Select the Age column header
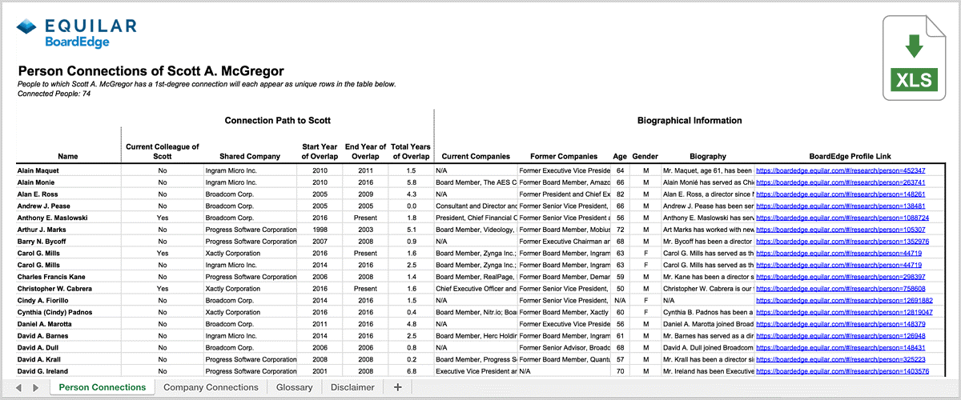The width and height of the screenshot is (961, 400). click(620, 157)
